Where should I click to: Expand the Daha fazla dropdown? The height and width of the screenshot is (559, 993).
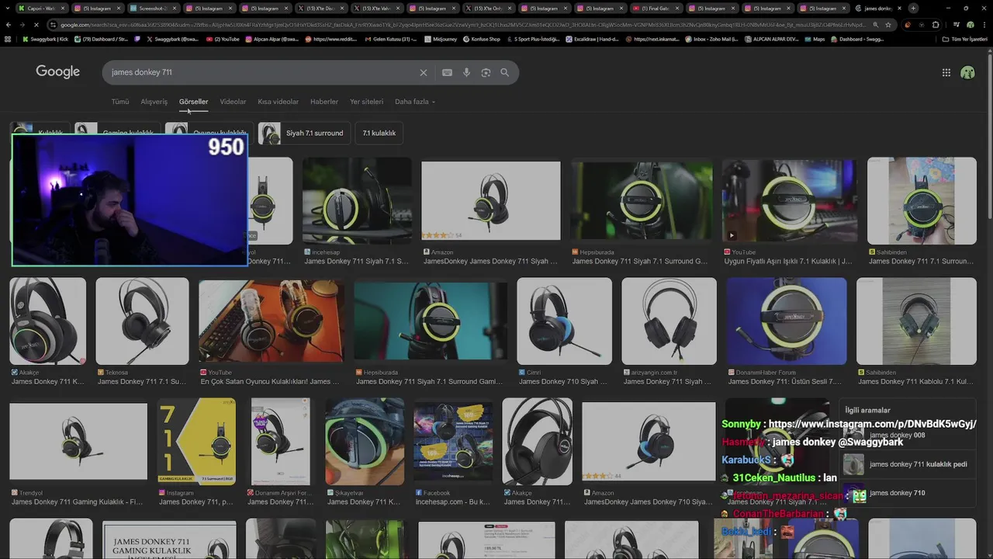pyautogui.click(x=415, y=102)
